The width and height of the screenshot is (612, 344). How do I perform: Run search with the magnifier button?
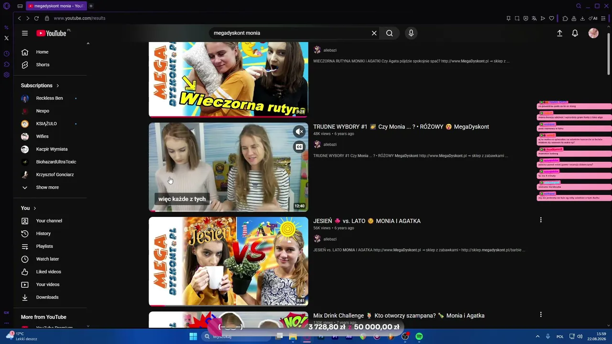point(390,33)
